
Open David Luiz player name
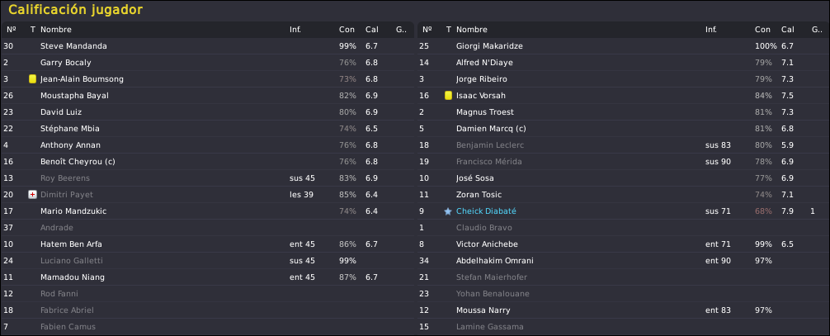pyautogui.click(x=61, y=111)
